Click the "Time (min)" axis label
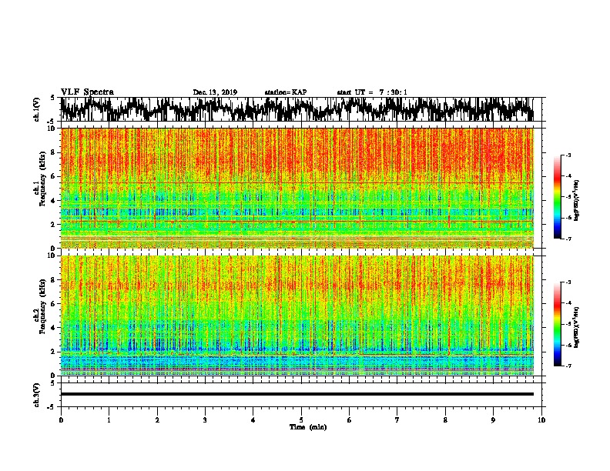This screenshot has height=471, width=610. 308,427
